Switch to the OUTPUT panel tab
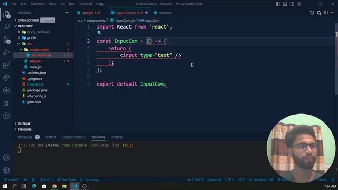The height and width of the screenshot is (190, 338). coord(51,137)
